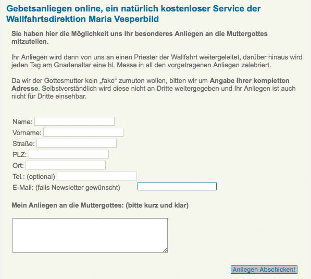Viewport: 311px width, 279px height.
Task: Click the bold intro sentence Sie haben hier
Action: (x=140, y=38)
